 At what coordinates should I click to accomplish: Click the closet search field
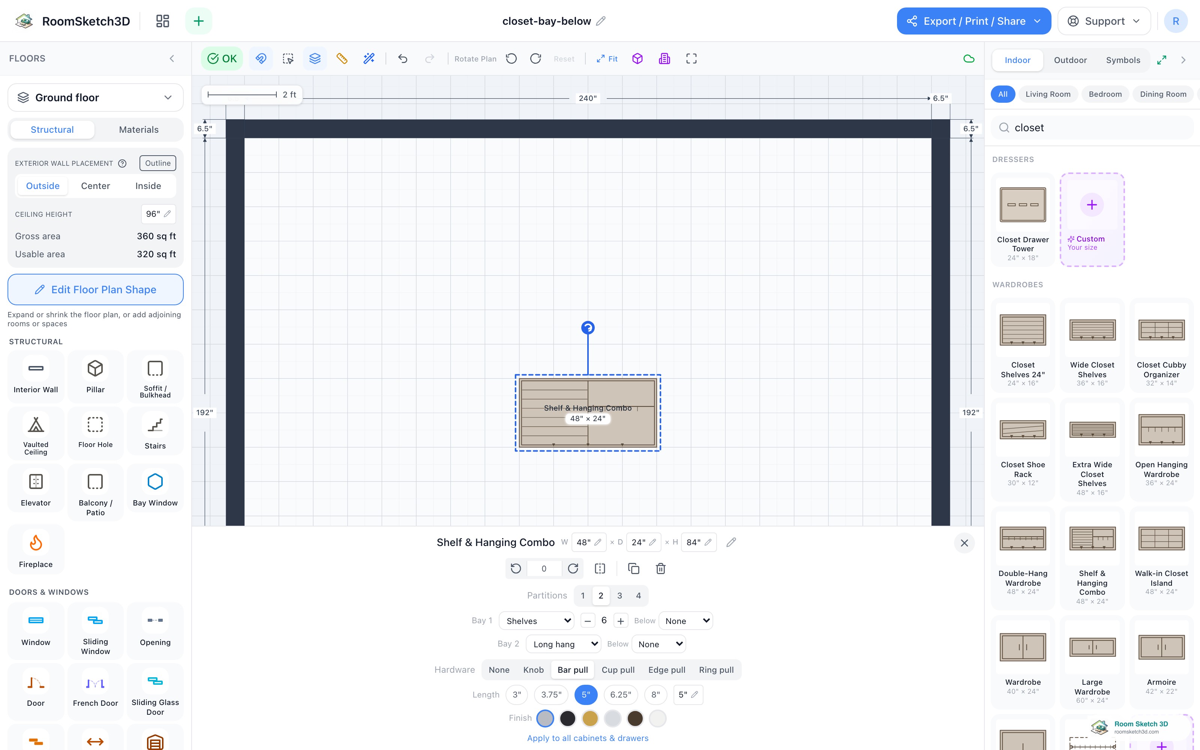pos(1093,128)
